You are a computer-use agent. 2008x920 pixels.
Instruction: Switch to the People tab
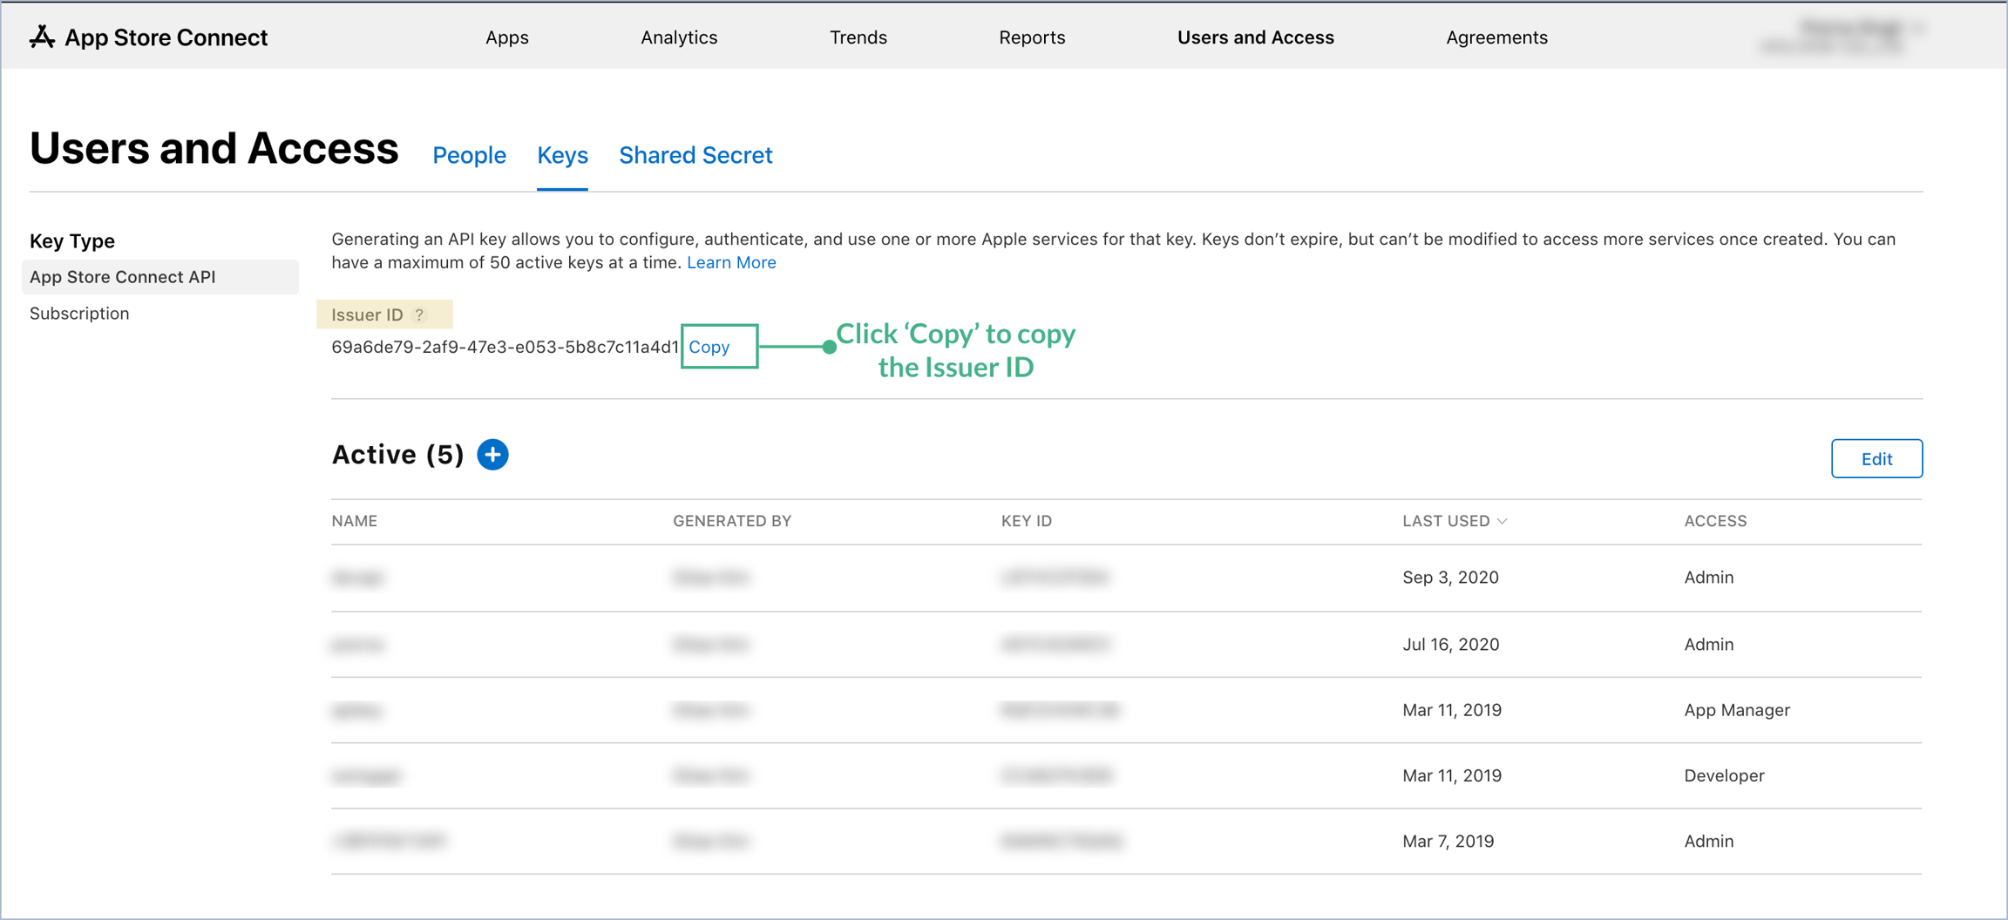[x=469, y=155]
